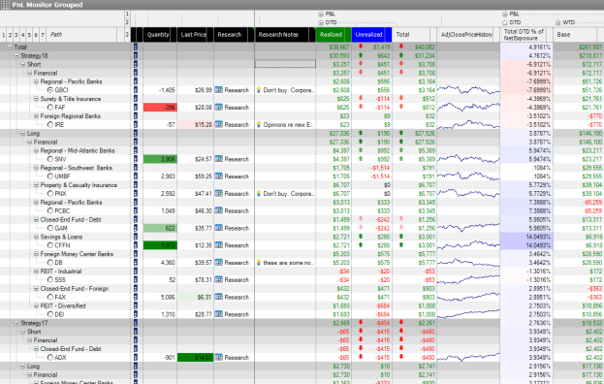Click blue row marker icon beside Total
This screenshot has width=604, height=384.
coord(136,47)
